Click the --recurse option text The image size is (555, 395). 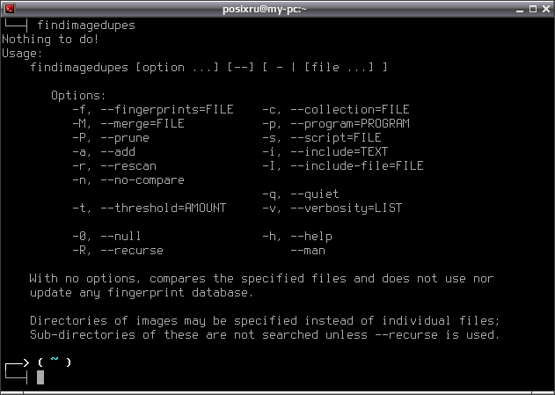[x=132, y=250]
